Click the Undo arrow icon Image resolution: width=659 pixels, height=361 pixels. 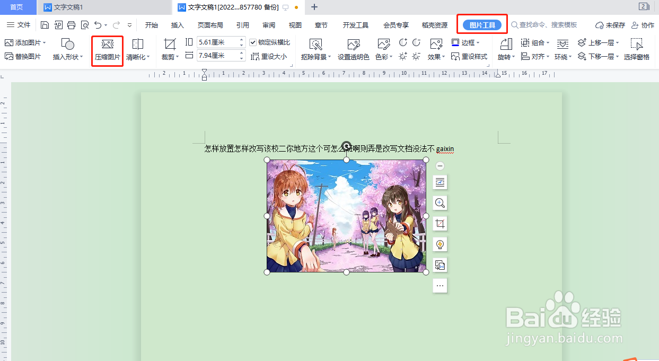[98, 25]
